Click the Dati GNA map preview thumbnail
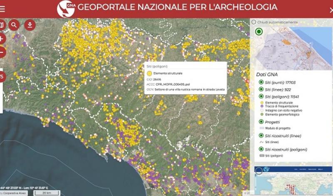Viewport: 333px width, 196px height. 293,48
